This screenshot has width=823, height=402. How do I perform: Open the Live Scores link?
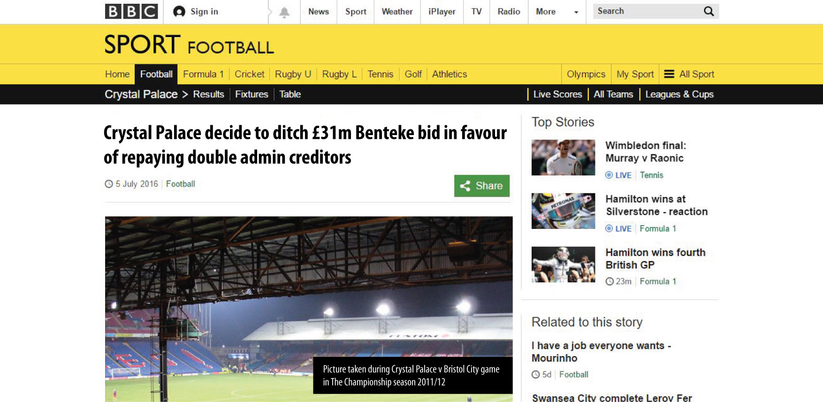557,94
